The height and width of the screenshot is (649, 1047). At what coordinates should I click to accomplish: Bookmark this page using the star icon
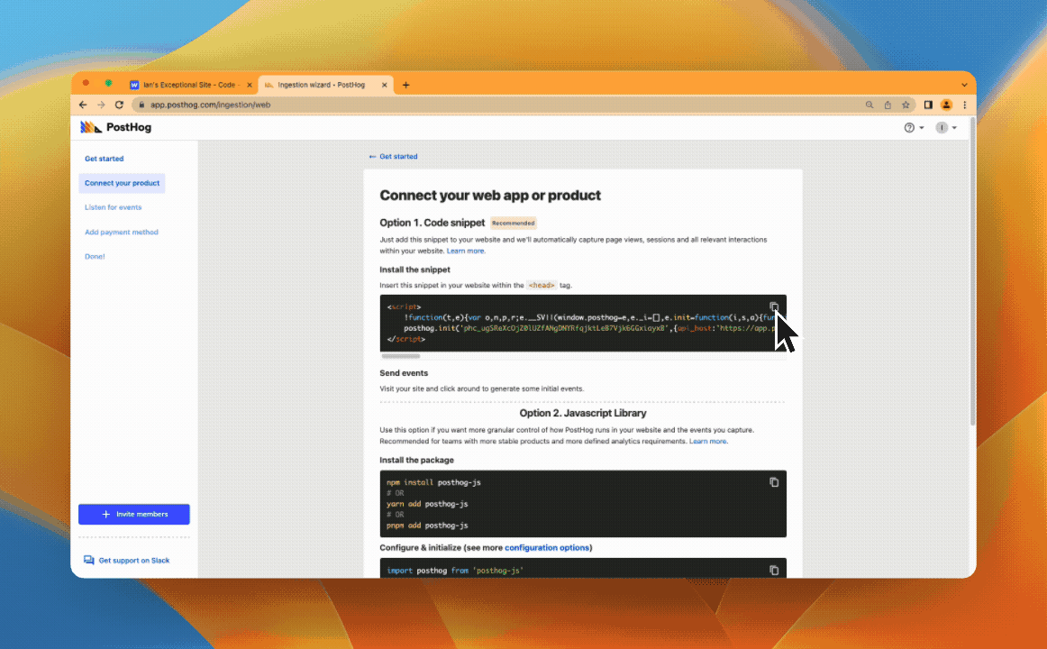(906, 105)
